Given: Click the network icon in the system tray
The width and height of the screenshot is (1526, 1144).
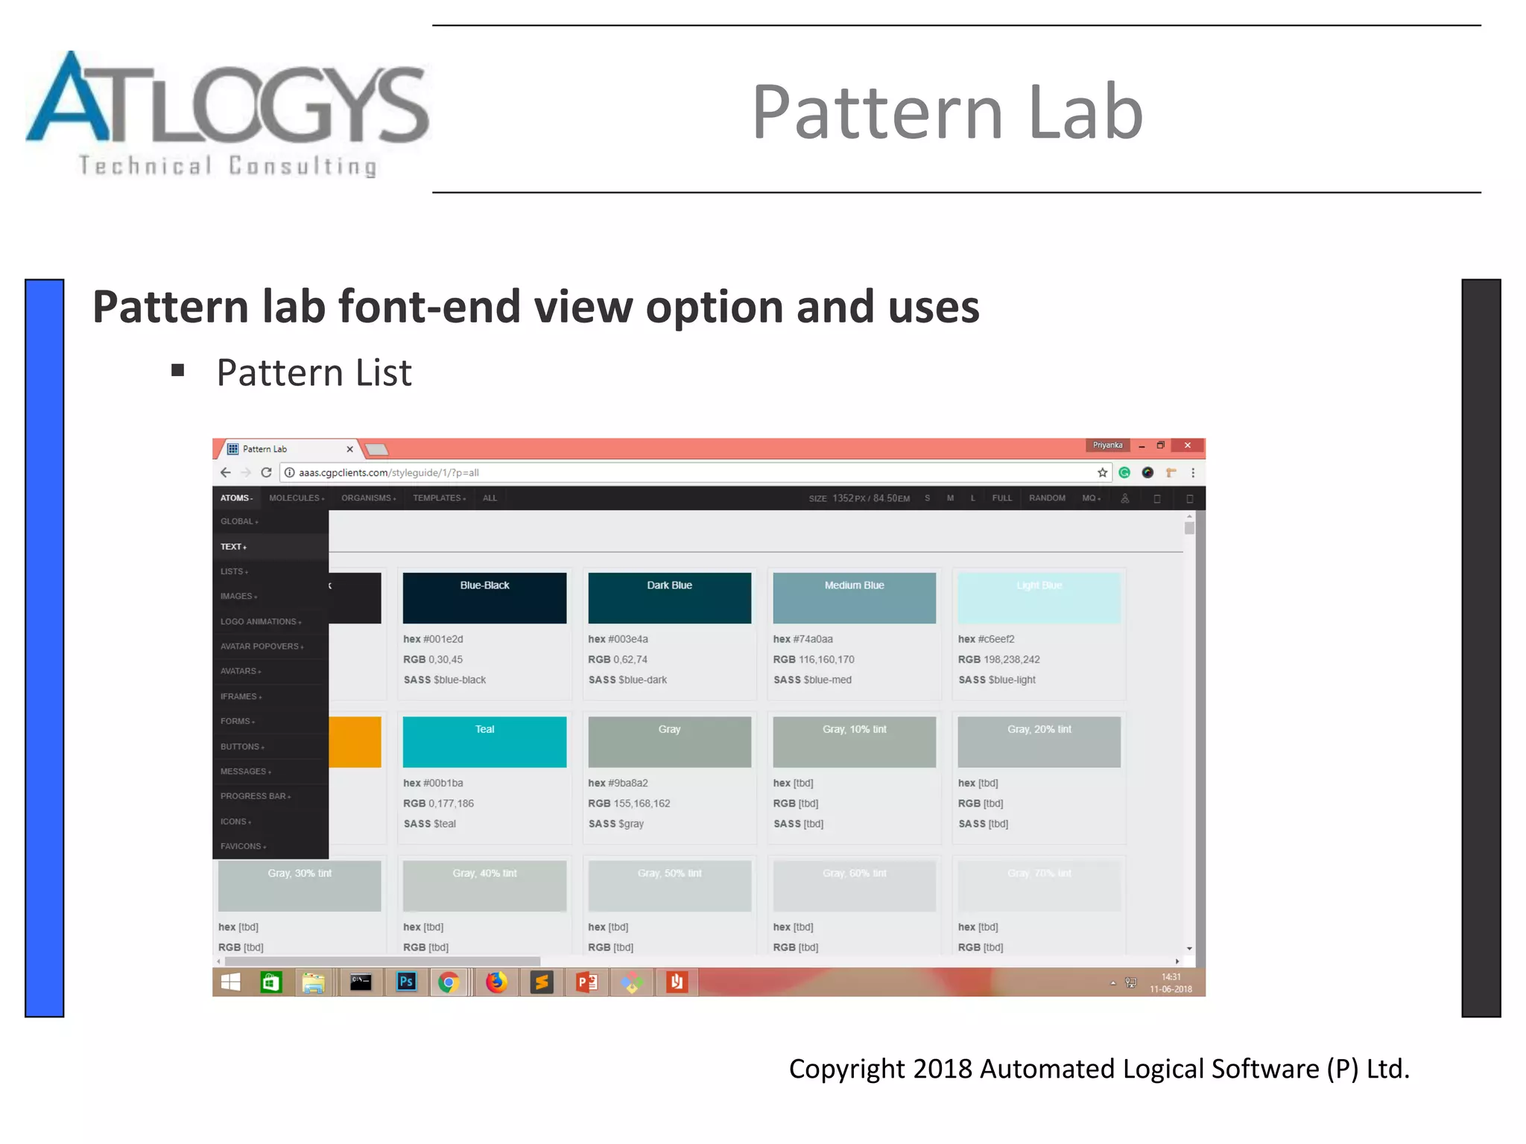Looking at the screenshot, I should (1131, 983).
